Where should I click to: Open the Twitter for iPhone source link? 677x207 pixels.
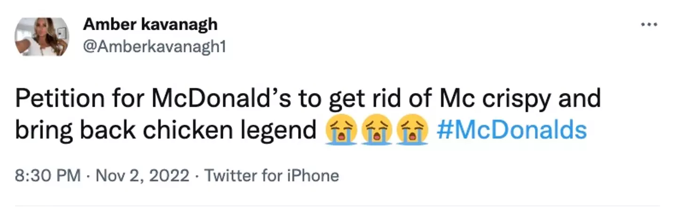coord(272,176)
